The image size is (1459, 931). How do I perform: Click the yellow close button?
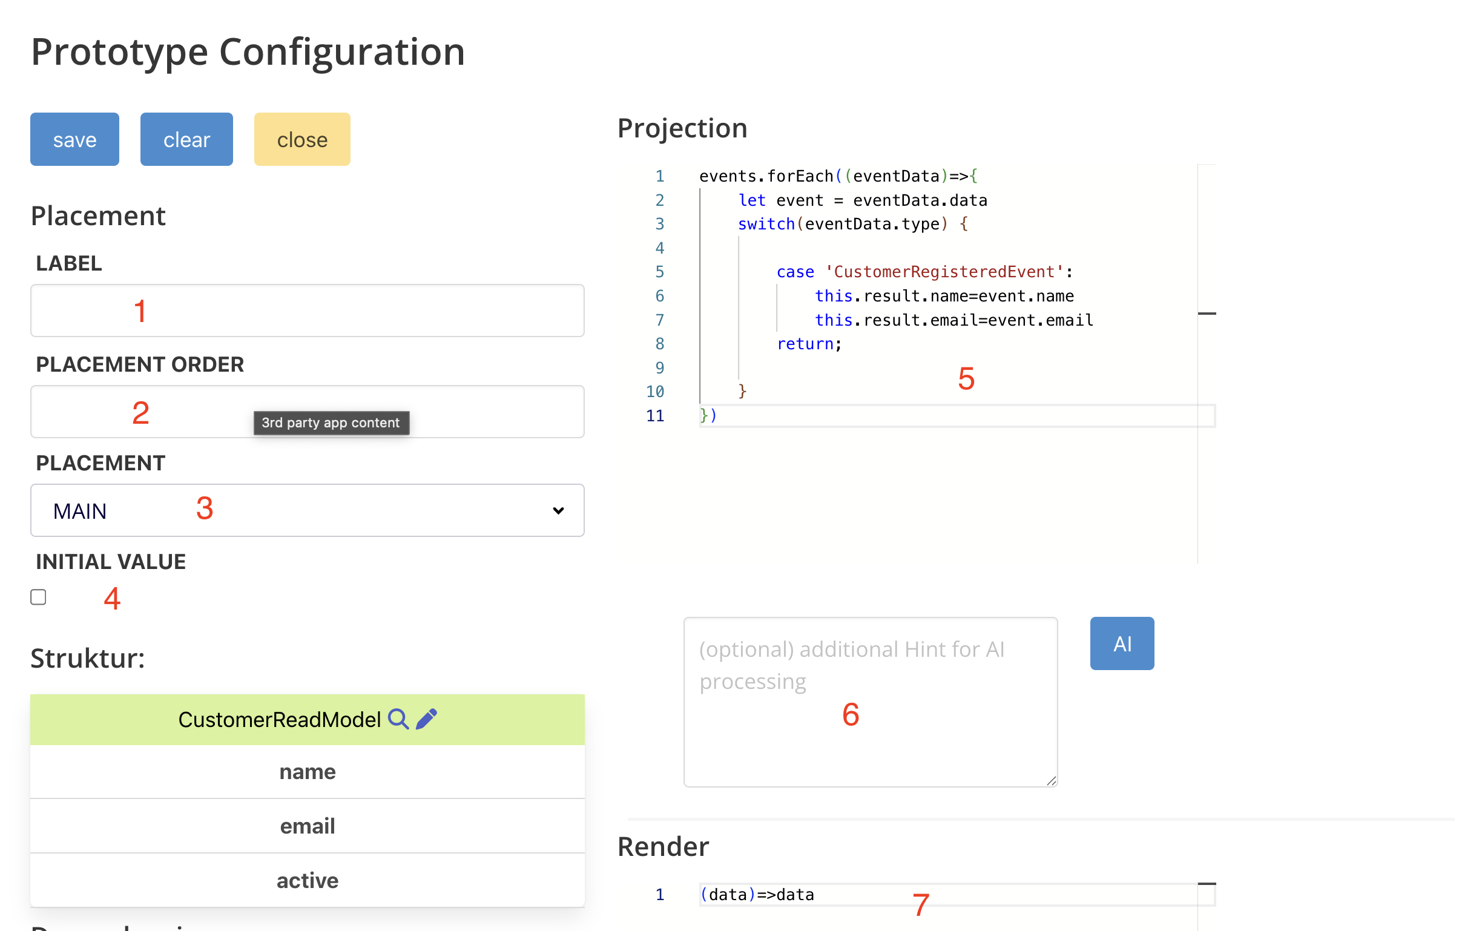(x=301, y=139)
